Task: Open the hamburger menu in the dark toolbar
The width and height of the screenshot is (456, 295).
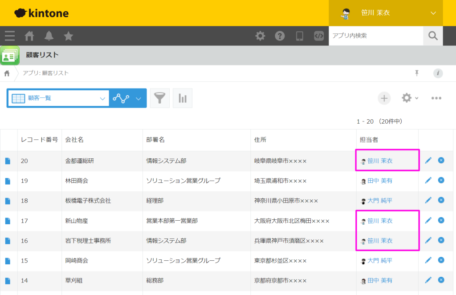Action: pyautogui.click(x=10, y=36)
